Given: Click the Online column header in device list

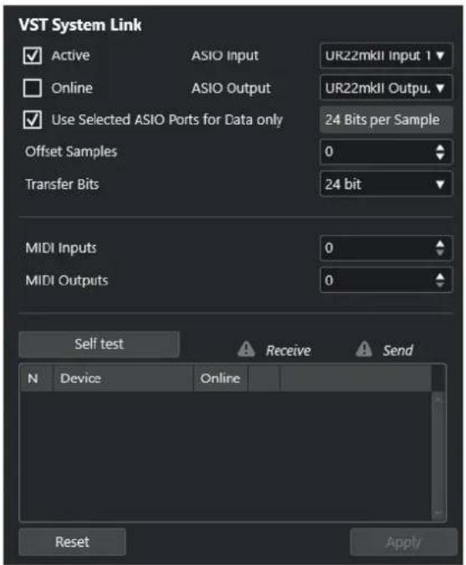Looking at the screenshot, I should pos(220,378).
